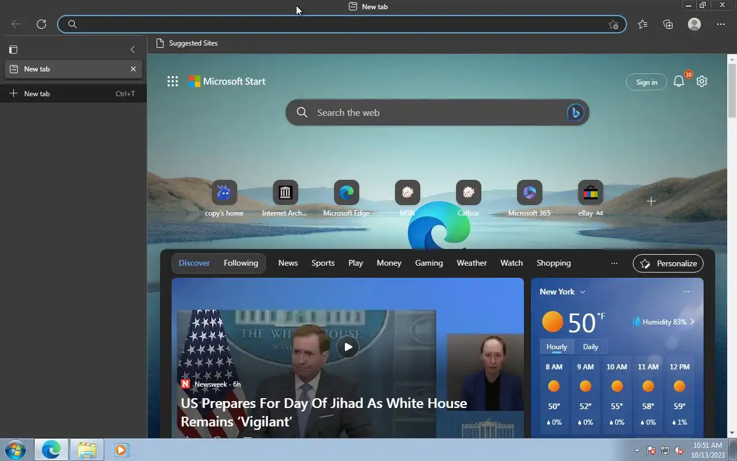
Task: Open notifications bell icon
Action: click(x=679, y=81)
